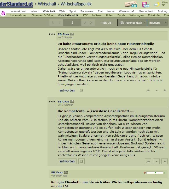This screenshot has width=169, height=189.
Task: Click timestamp 'vor 2 Stunden'
Action: pos(66,38)
